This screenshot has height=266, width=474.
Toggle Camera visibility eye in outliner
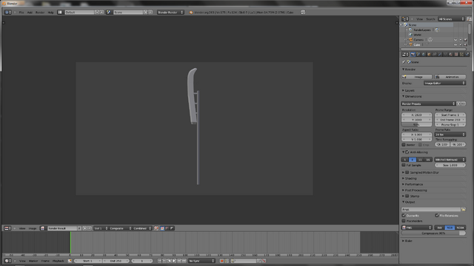coord(455,40)
